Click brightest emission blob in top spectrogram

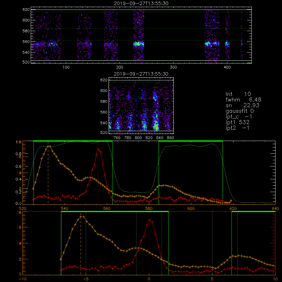[x=138, y=44]
